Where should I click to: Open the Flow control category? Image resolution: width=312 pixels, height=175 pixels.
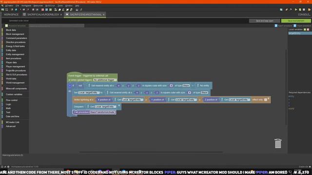[x=12, y=101]
